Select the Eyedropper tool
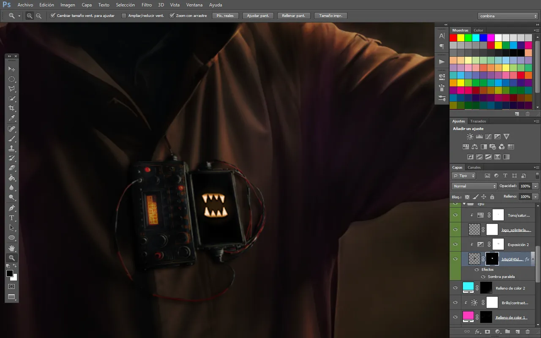Viewport: 541px width, 338px height. [x=12, y=119]
